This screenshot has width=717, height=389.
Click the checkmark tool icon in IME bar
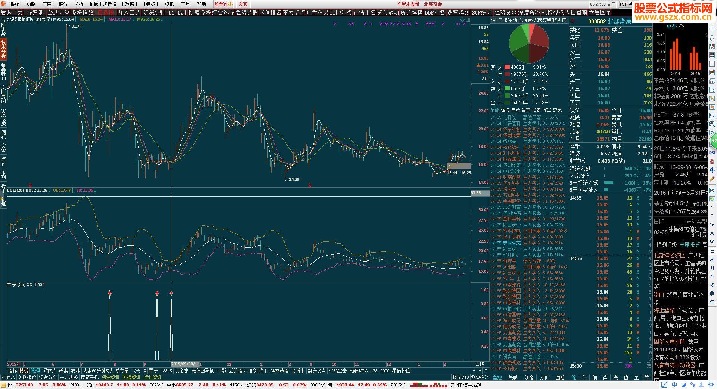pyautogui.click(x=664, y=385)
